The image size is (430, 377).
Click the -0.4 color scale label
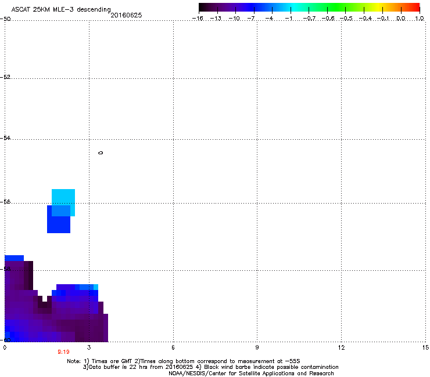click(365, 19)
